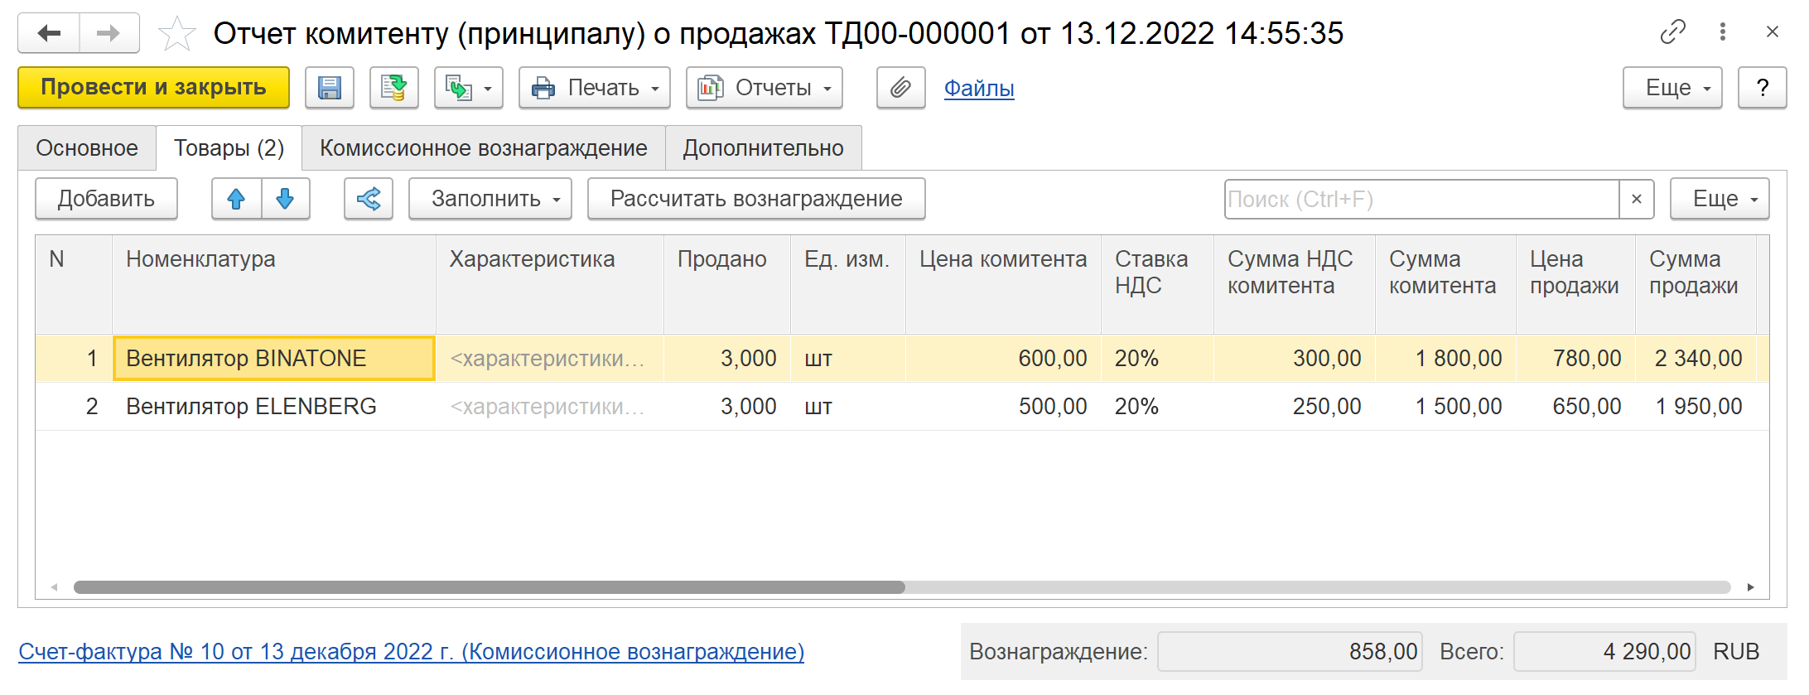
Task: Move row down with blue arrow
Action: (285, 199)
